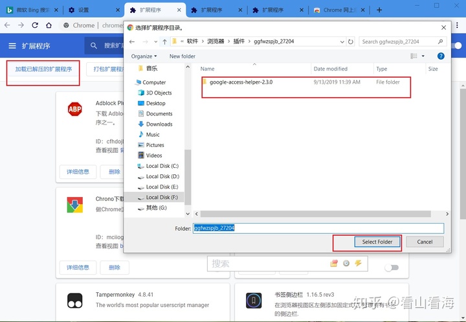Refresh the folder path in dialog
Image resolution: width=466 pixels, height=322 pixels.
pos(351,41)
